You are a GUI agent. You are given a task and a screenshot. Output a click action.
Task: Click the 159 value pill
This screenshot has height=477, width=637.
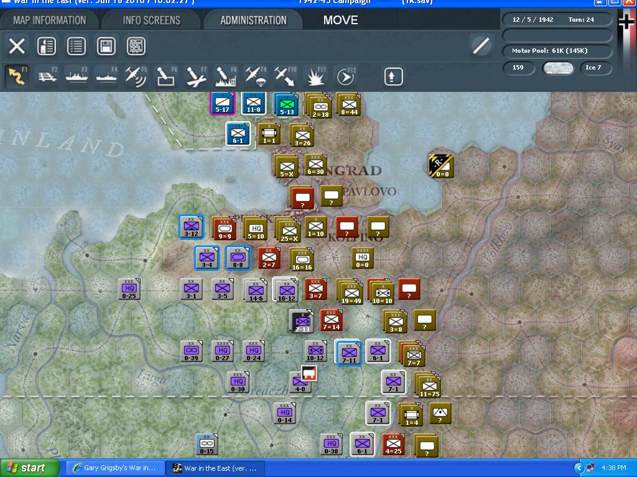(x=518, y=68)
